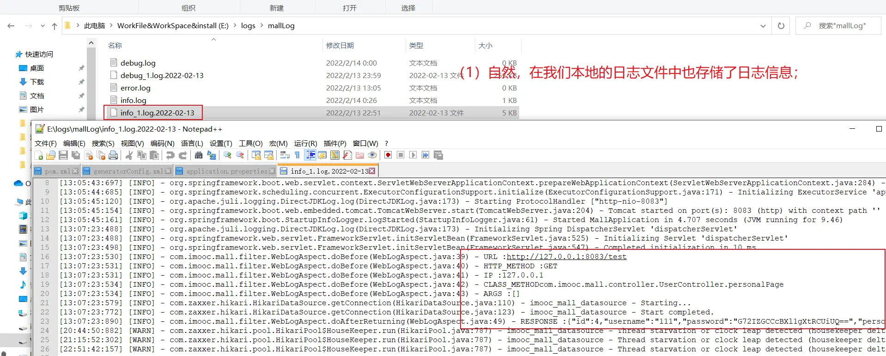Image resolution: width=886 pixels, height=356 pixels.
Task: Toggle synchronized horizontal scrolling
Action: pyautogui.click(x=268, y=155)
